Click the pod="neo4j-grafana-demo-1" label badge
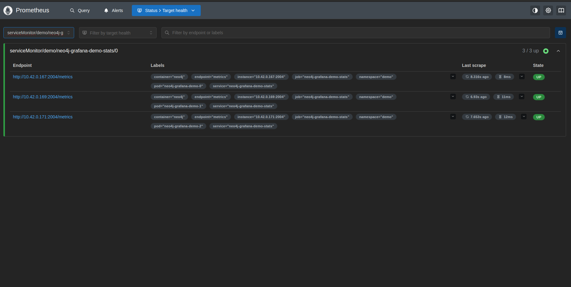This screenshot has width=571, height=287. click(178, 106)
